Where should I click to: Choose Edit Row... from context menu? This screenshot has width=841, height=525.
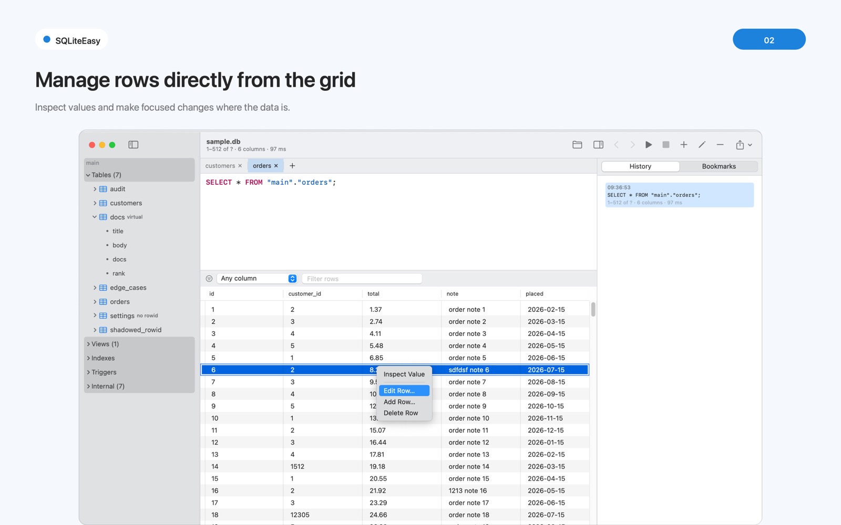click(404, 391)
